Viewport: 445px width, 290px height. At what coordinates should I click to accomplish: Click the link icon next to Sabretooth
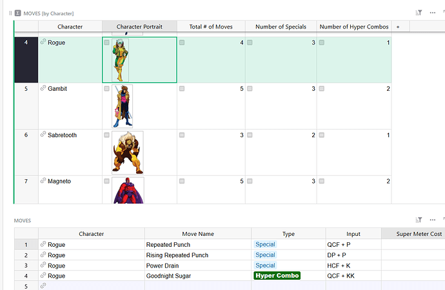click(43, 134)
